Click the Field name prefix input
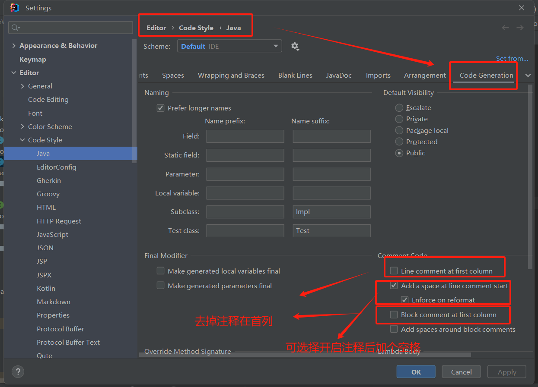The height and width of the screenshot is (387, 538). tap(245, 136)
